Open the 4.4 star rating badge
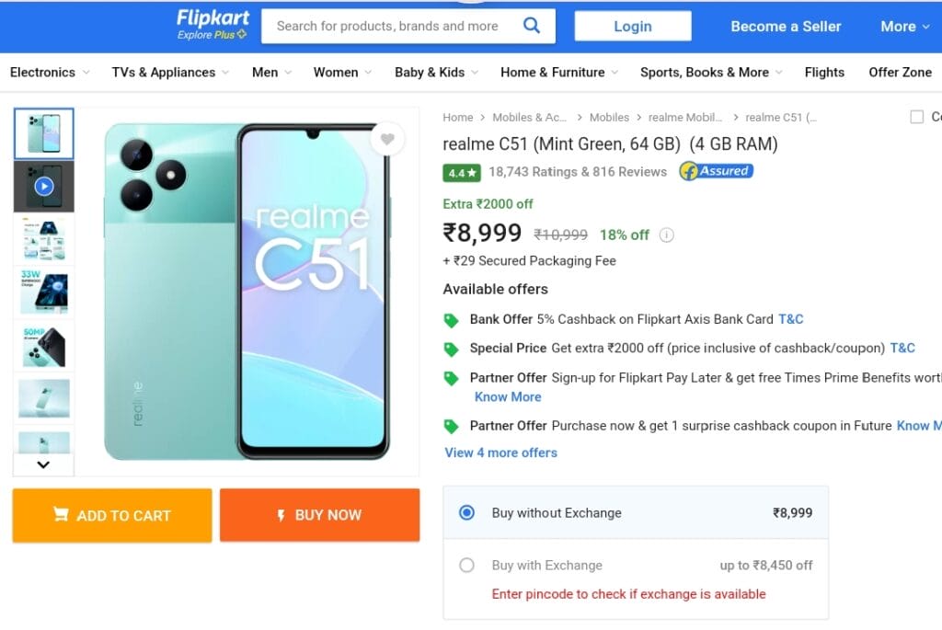This screenshot has height=630, width=942. click(462, 173)
